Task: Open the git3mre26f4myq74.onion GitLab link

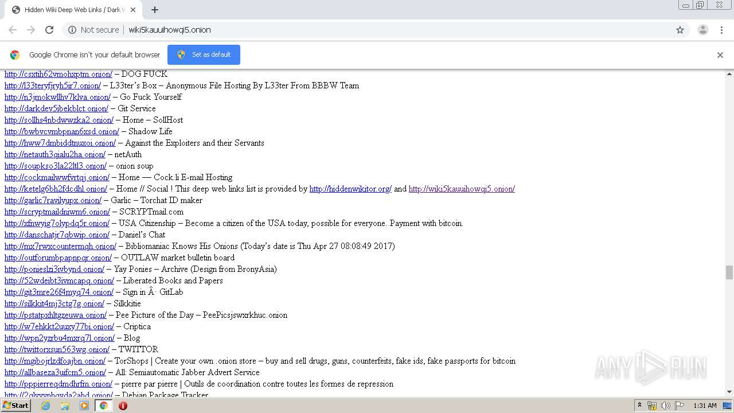Action: (x=59, y=292)
